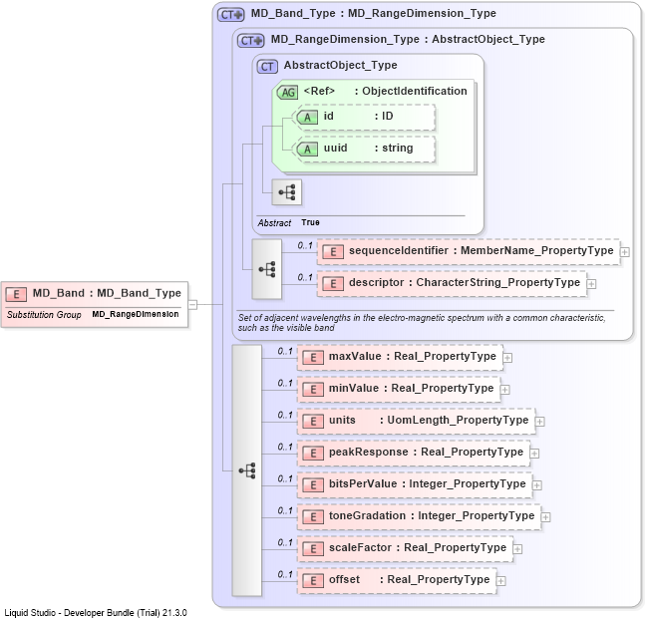Click sequenceIdentifier : MemberName_PropertyType text
Image resolution: width=645 pixels, height=618 pixels.
[x=481, y=250]
